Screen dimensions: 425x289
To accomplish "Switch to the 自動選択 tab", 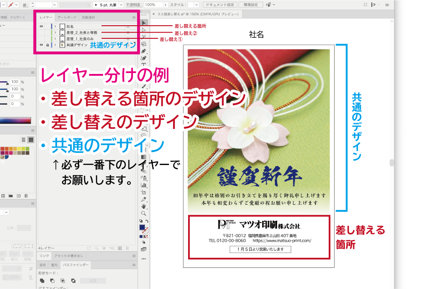I will tap(88, 17).
